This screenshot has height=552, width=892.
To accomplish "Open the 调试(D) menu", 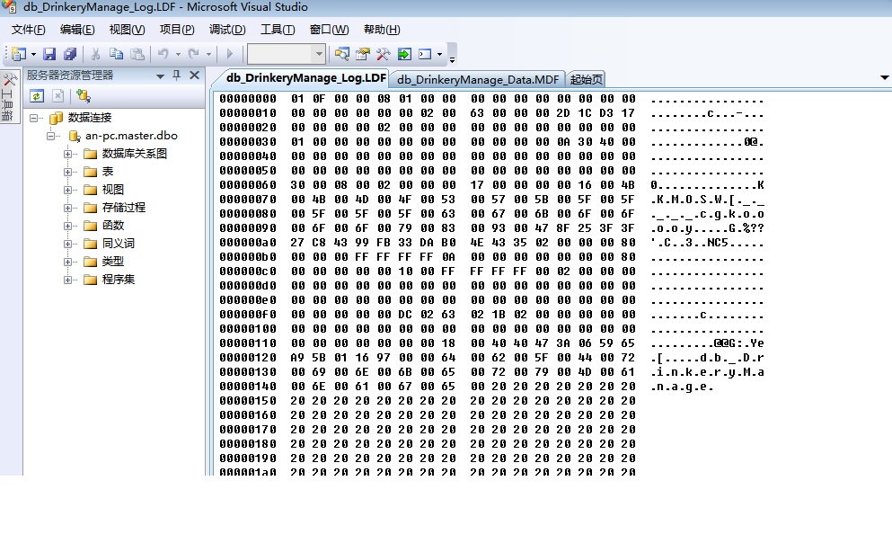I will pyautogui.click(x=227, y=30).
